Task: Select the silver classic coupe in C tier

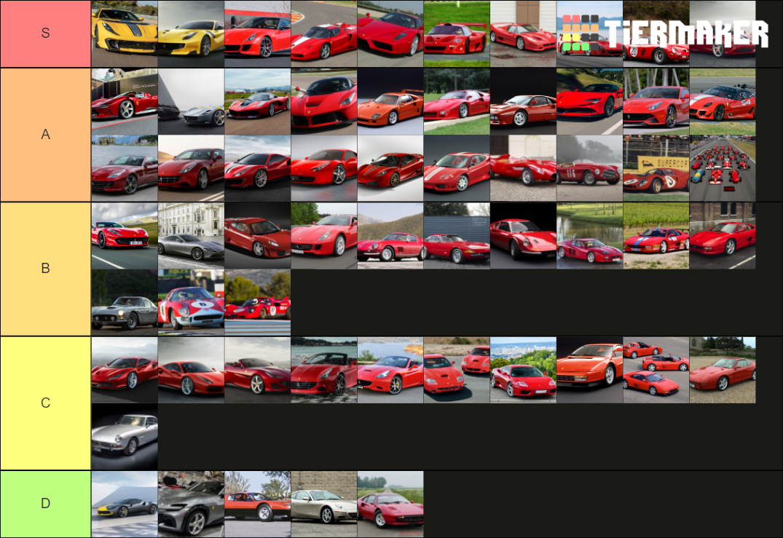Action: pyautogui.click(x=124, y=435)
